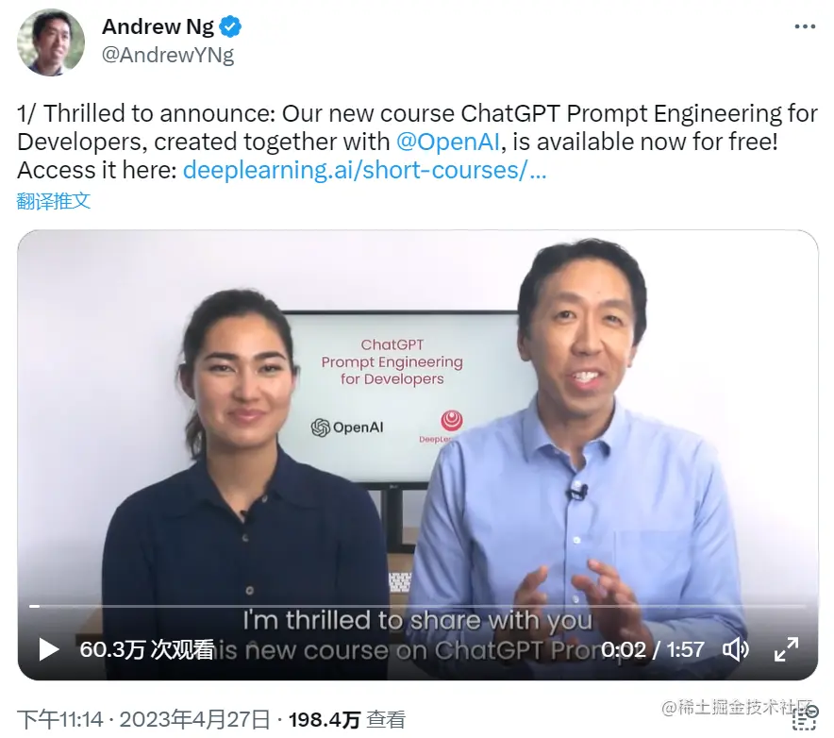Click the tweet date 2023年4月27日
The height and width of the screenshot is (738, 834).
[194, 719]
